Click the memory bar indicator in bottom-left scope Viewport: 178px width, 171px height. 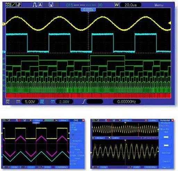[x=49, y=120]
